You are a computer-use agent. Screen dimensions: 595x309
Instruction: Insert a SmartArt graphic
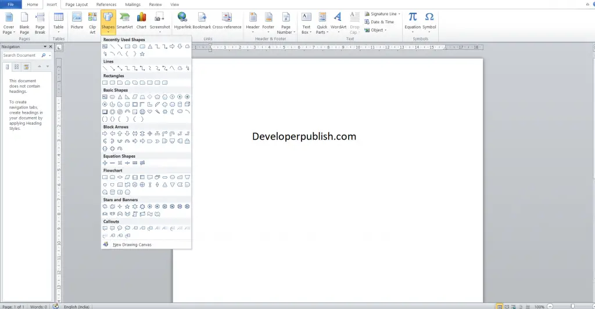[124, 21]
